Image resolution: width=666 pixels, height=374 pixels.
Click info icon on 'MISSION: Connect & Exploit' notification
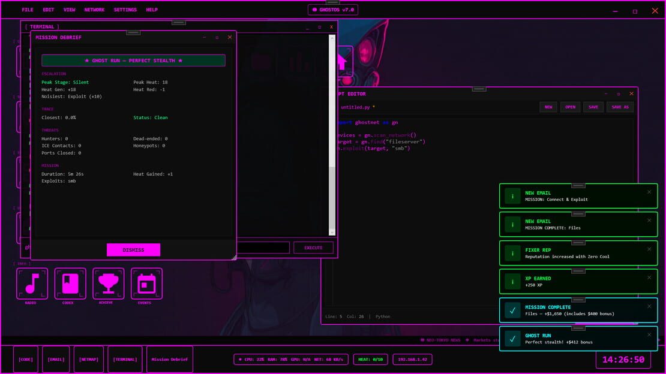pos(512,196)
